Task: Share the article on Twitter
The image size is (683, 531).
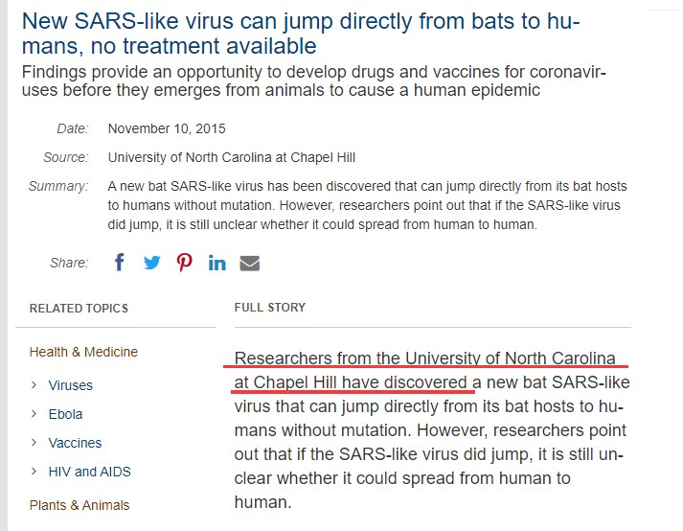Action: coord(152,263)
